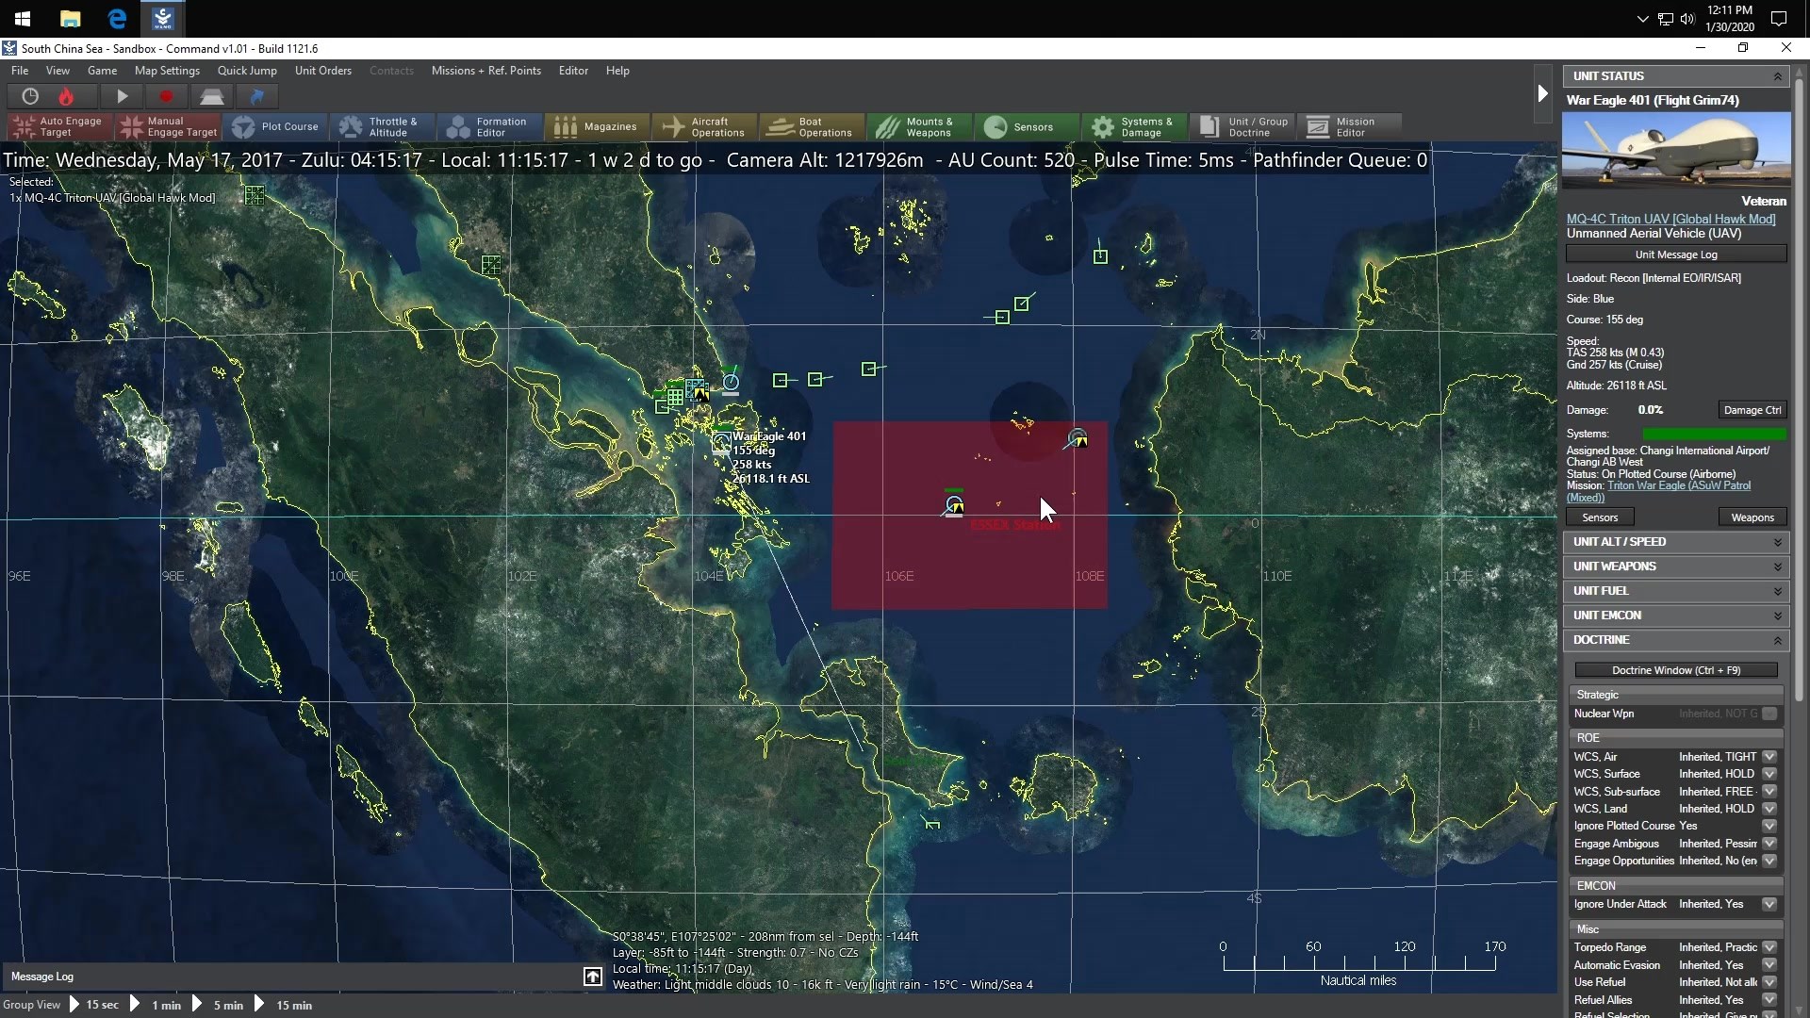Expand the UNIT ALT / SPEED panel

[x=1777, y=542]
